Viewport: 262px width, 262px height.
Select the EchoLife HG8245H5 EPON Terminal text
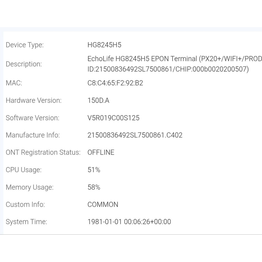pos(142,59)
